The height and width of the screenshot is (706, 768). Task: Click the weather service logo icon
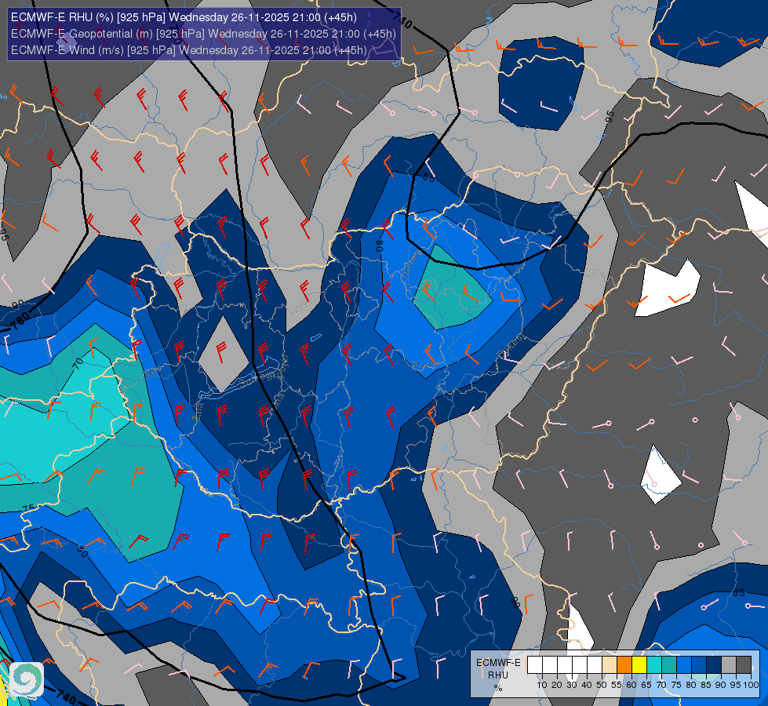pos(27,679)
